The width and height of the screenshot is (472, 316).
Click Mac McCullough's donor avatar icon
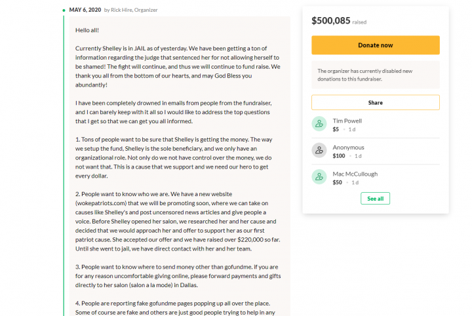[319, 176]
